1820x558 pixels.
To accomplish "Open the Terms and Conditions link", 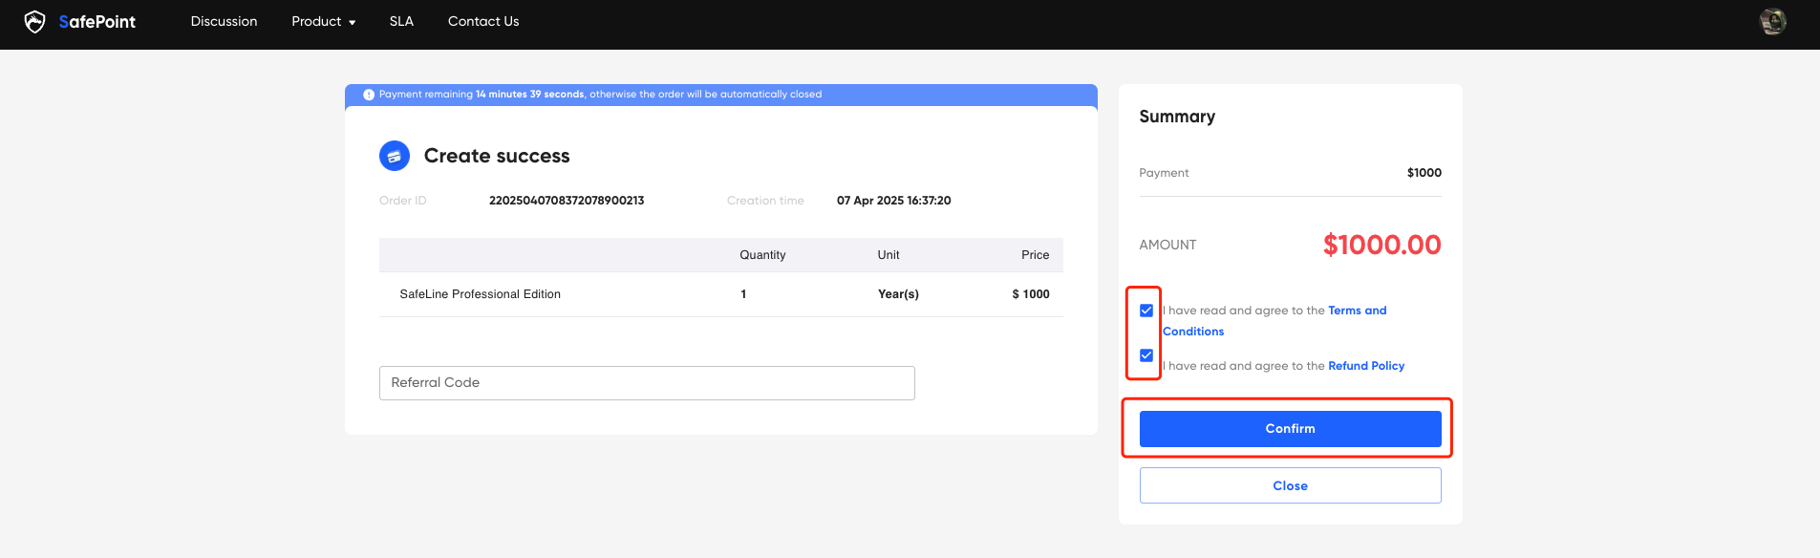I will click(1357, 311).
